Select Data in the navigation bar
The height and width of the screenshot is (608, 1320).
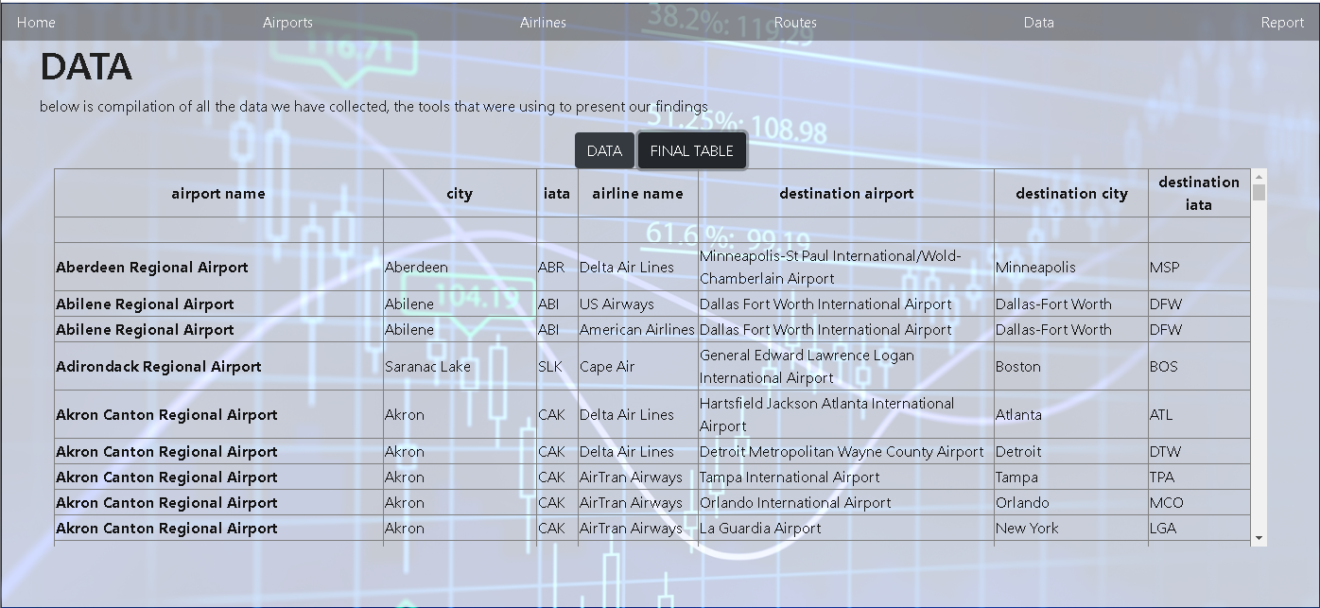1038,23
